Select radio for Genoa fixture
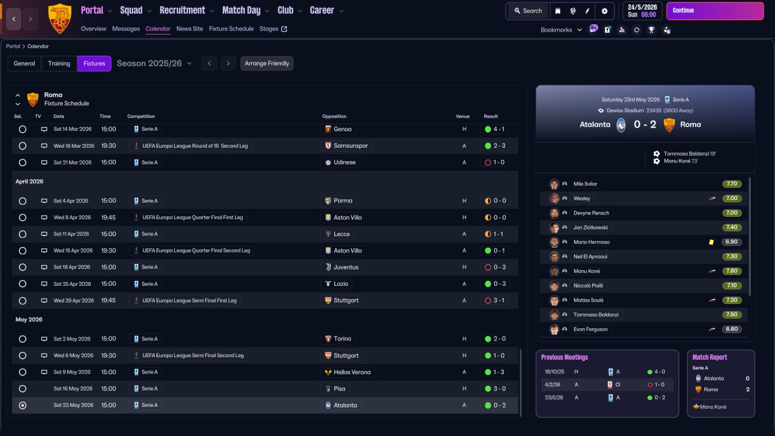Screen dimensions: 775x436 (22, 129)
